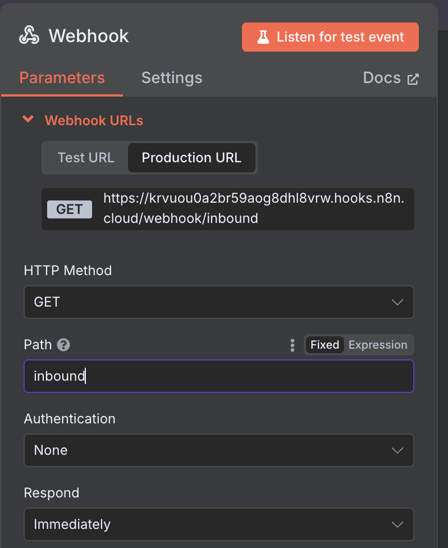Viewport: 448px width, 548px height.
Task: Click the Path input field containing inbound
Action: coord(219,376)
